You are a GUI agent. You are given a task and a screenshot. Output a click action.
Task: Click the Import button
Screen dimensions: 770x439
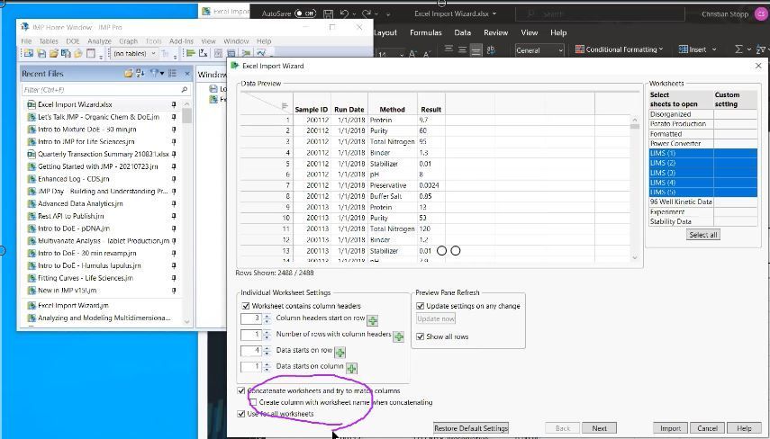[x=670, y=428]
